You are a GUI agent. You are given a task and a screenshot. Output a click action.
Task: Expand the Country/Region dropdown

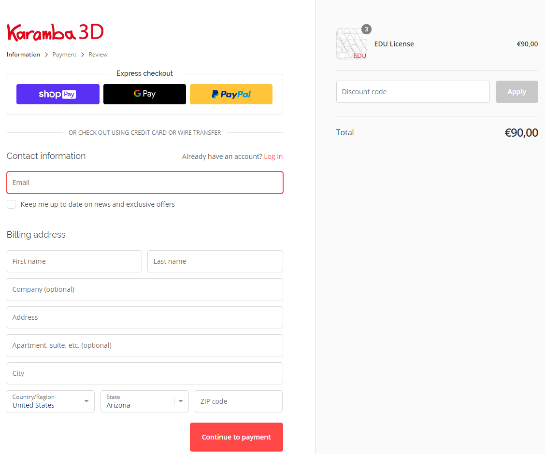(x=51, y=401)
